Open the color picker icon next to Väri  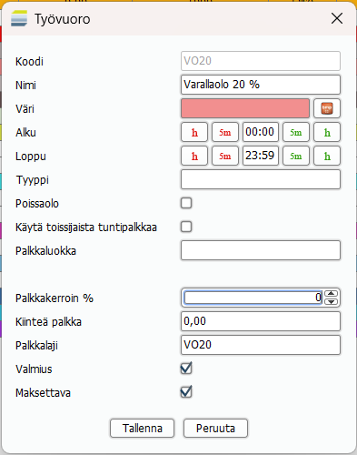pyautogui.click(x=327, y=108)
